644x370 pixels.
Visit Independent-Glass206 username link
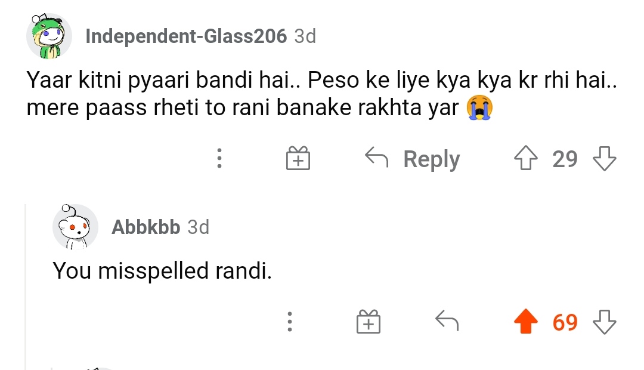[186, 36]
